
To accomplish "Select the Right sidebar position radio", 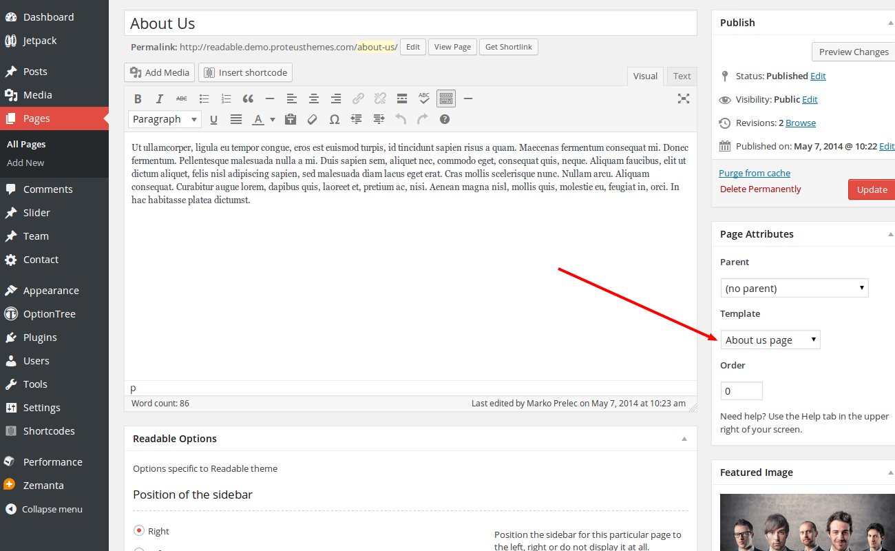I will (139, 530).
